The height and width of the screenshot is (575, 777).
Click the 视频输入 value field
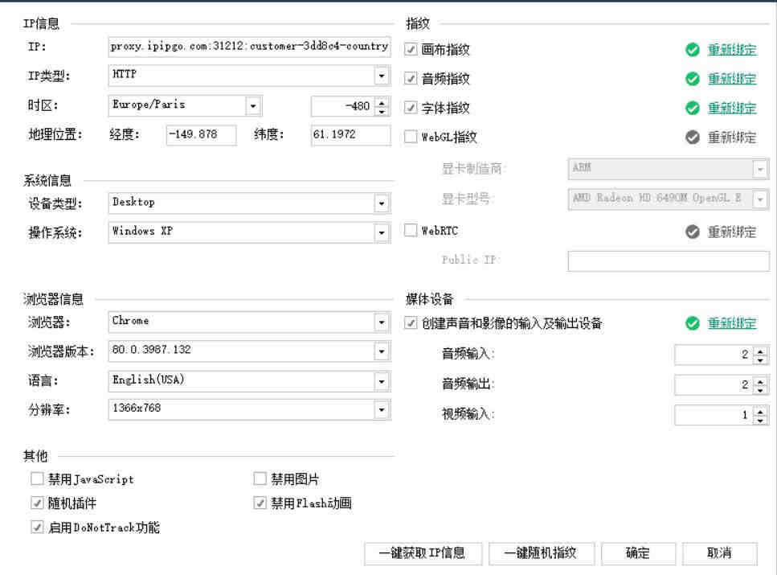(714, 415)
